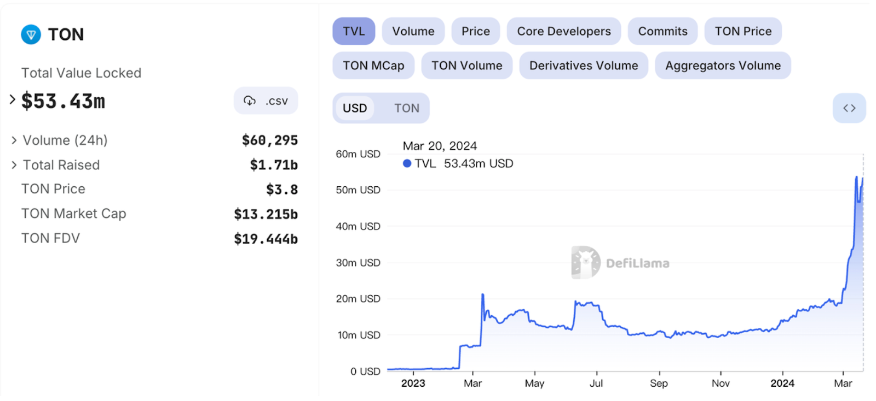Viewport: 876px width, 401px height.
Task: Toggle the TVL chart metric
Action: (x=354, y=31)
